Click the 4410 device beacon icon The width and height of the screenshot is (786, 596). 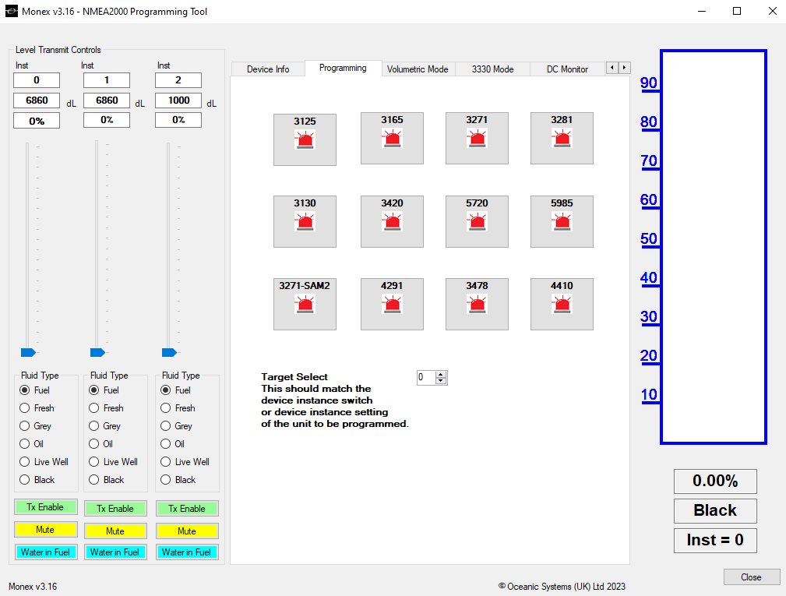[x=562, y=305]
